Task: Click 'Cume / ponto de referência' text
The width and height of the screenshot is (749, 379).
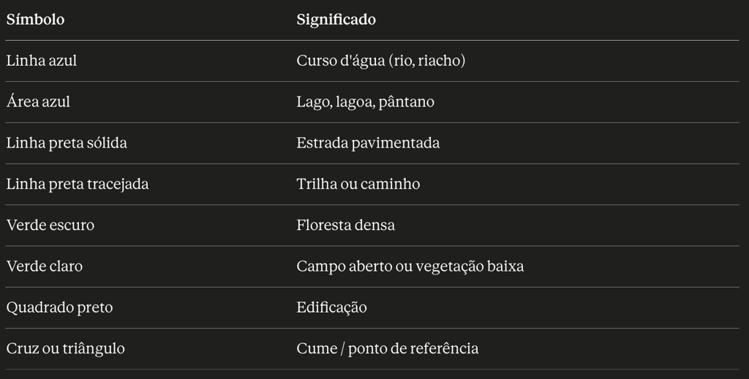Action: 387,348
